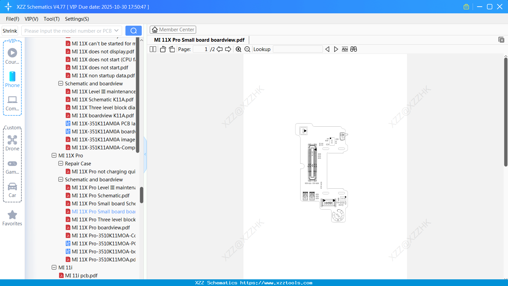
Task: Toggle the Abi match-case option
Action: 345,49
